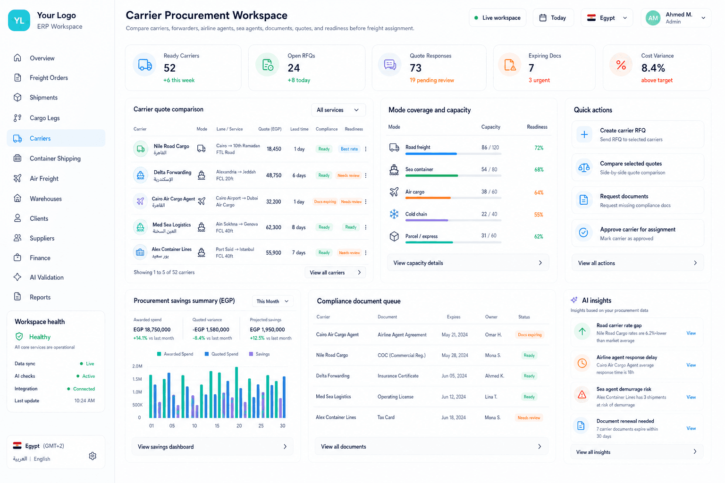725x483 pixels.
Task: Click the Sea container ship icon
Action: click(x=394, y=170)
